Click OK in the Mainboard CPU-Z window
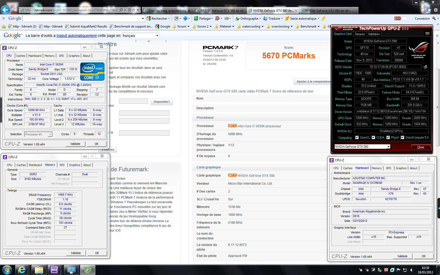 click(423, 256)
